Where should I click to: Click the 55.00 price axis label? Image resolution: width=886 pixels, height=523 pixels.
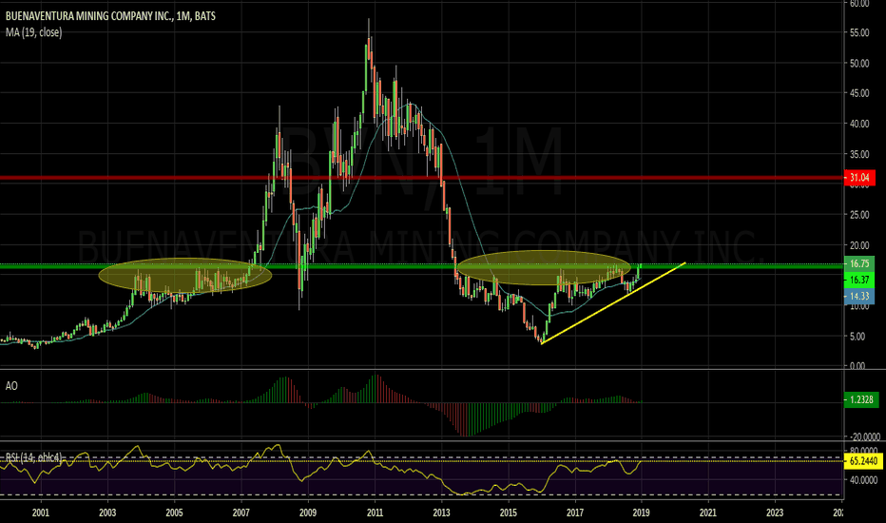[x=858, y=32]
